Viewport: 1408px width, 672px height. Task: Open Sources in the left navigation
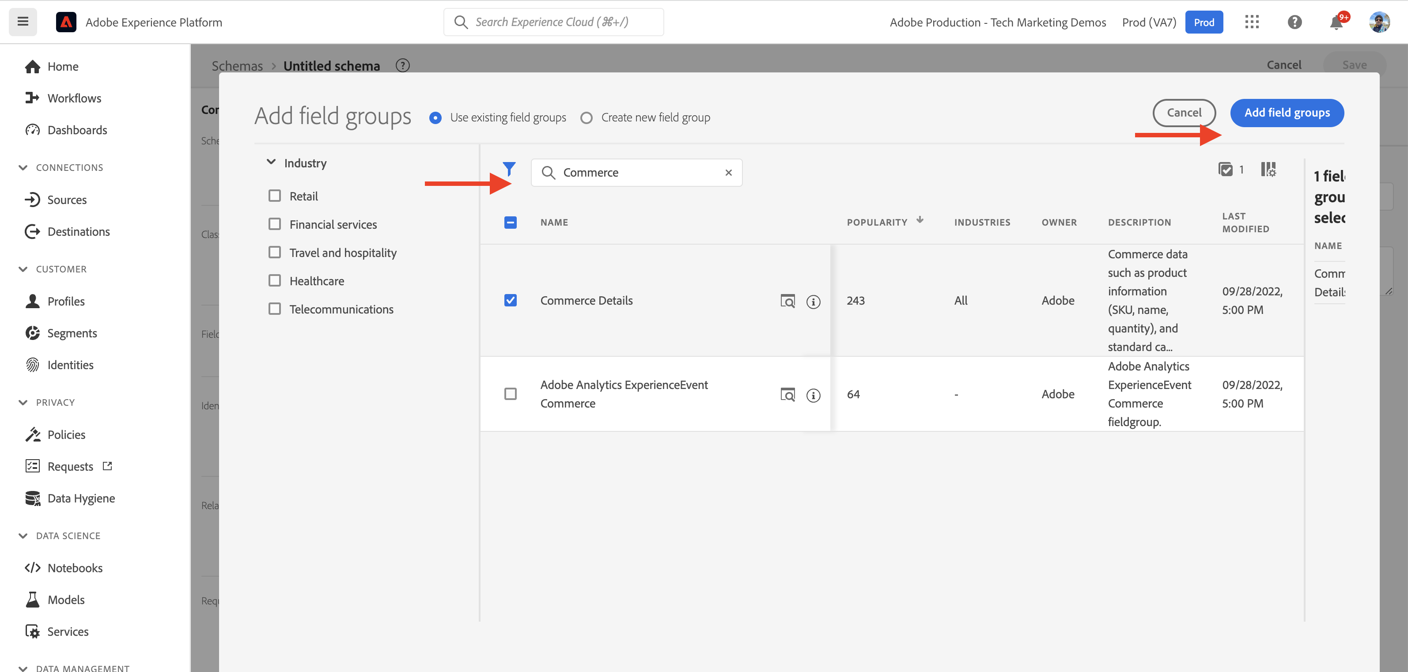(67, 200)
